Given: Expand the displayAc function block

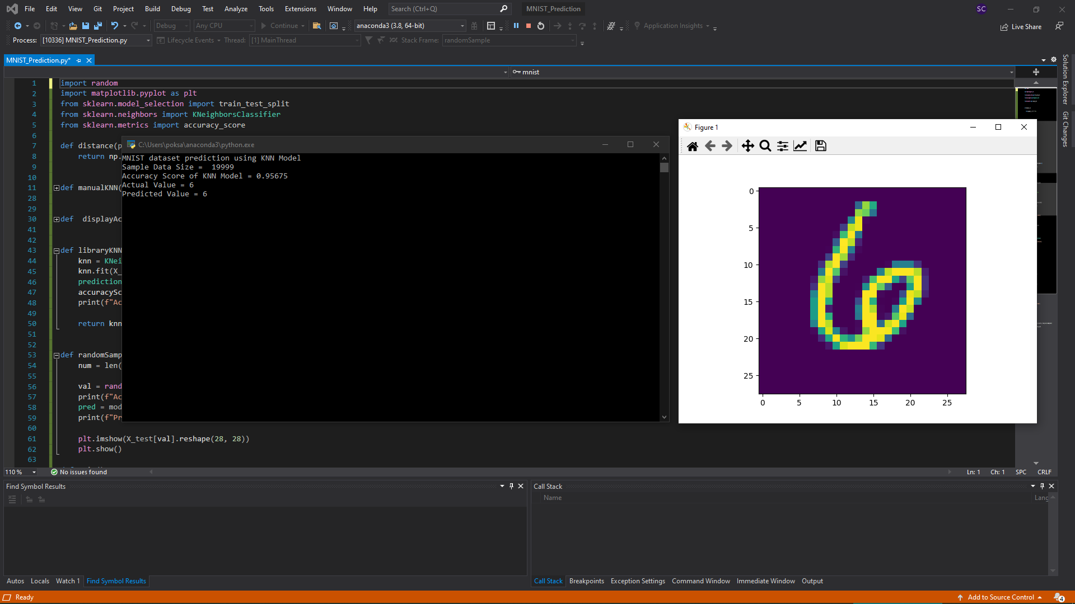Looking at the screenshot, I should [x=57, y=219].
